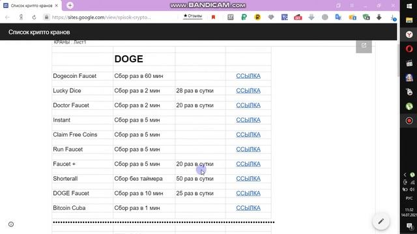The width and height of the screenshot is (417, 234).
Task: Open the translate extension icon
Action: click(338, 18)
